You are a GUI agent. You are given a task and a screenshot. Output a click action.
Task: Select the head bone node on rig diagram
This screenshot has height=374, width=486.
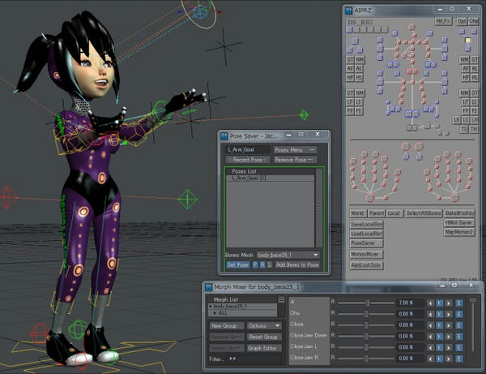click(x=411, y=27)
